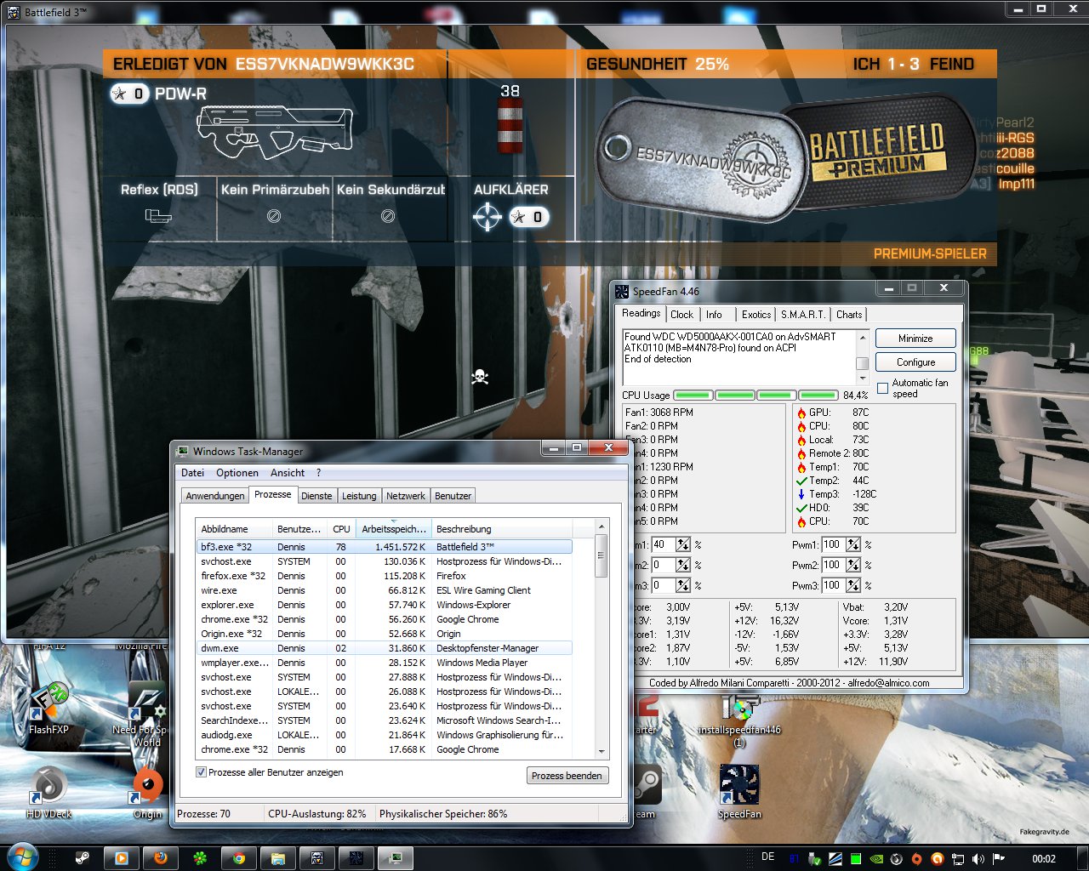Switch to the Netzwerk tab

click(406, 496)
